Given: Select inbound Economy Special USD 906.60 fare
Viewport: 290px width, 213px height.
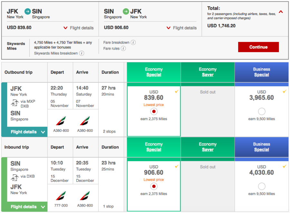Looking at the screenshot, I should click(x=154, y=186).
